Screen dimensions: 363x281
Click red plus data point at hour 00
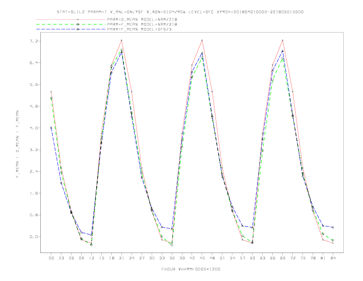click(x=51, y=92)
